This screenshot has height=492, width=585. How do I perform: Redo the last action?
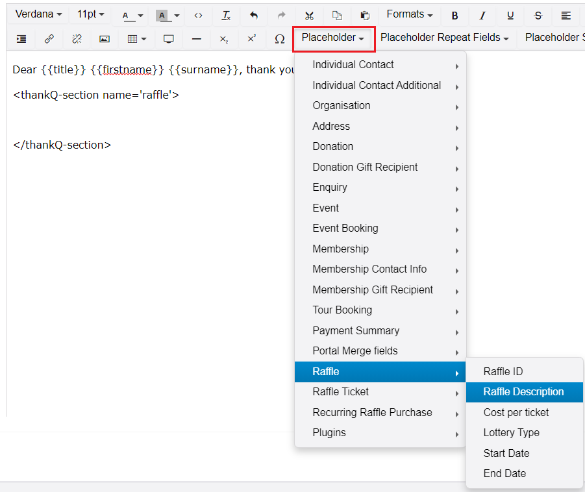[281, 16]
